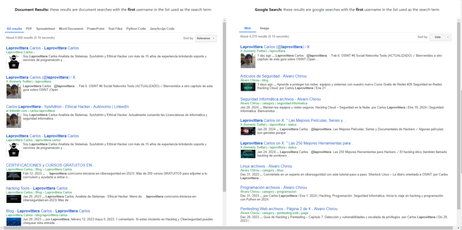The width and height of the screenshot is (462, 230).
Task: Click X profile photo in Document Results
Action: tap(14, 91)
